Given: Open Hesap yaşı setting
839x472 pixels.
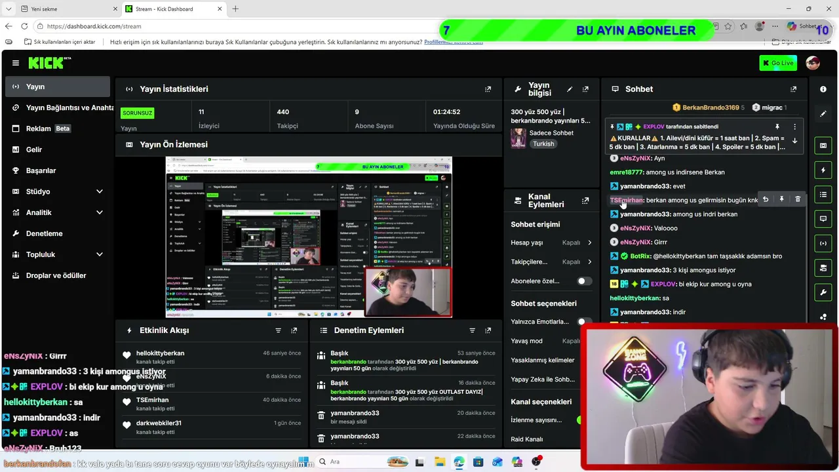Looking at the screenshot, I should point(551,243).
